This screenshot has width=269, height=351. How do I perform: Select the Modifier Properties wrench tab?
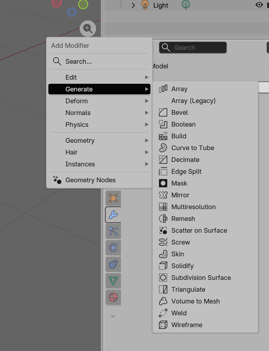point(113,215)
